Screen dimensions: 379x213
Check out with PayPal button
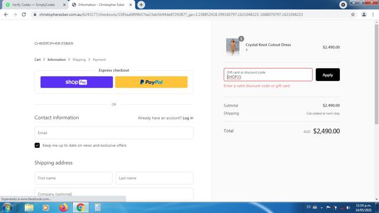pyautogui.click(x=152, y=82)
